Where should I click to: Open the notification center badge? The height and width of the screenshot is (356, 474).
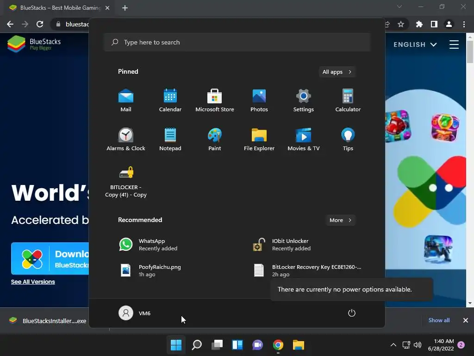point(461,345)
